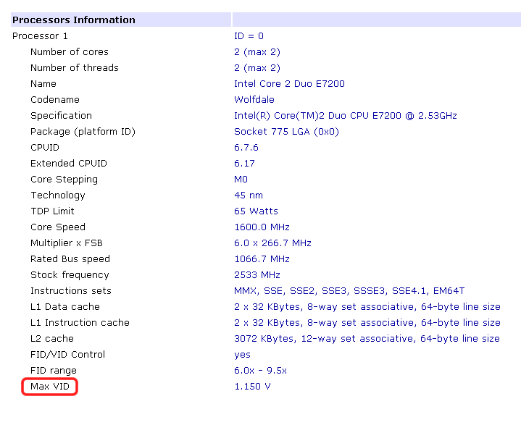
Task: Select the Codename label
Action: [55, 100]
